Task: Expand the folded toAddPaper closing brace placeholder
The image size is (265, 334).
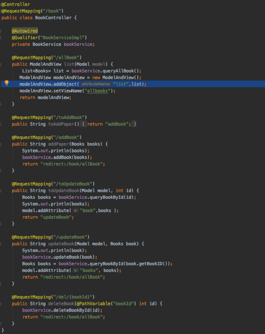Action: (134, 124)
